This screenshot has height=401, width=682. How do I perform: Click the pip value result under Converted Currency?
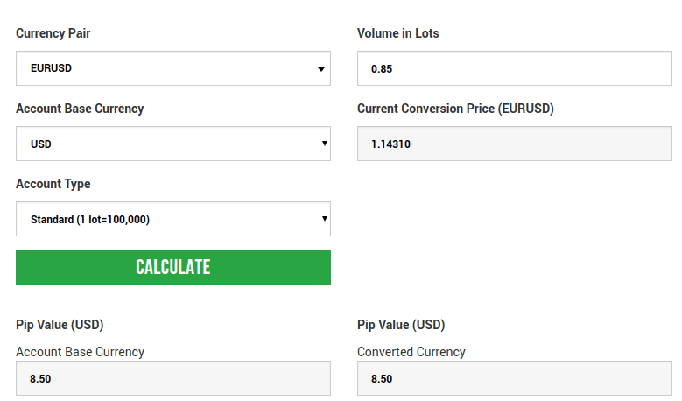tap(514, 378)
